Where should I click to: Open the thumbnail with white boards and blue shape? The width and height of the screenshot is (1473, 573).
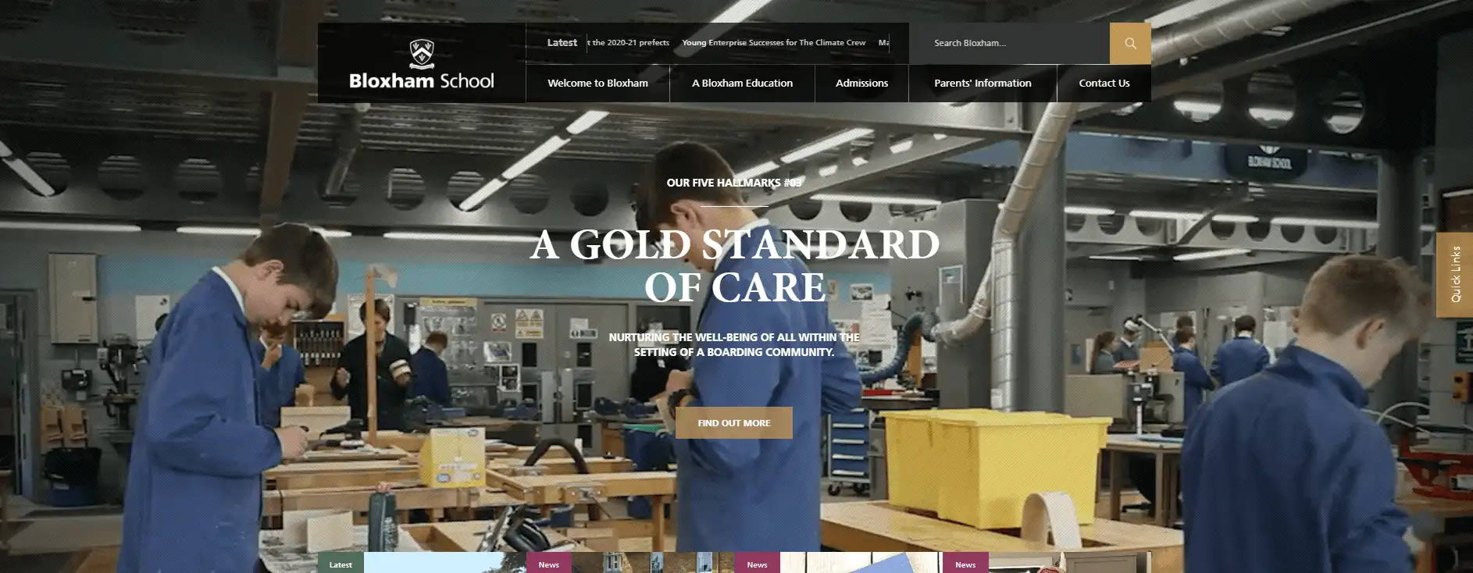(861, 563)
